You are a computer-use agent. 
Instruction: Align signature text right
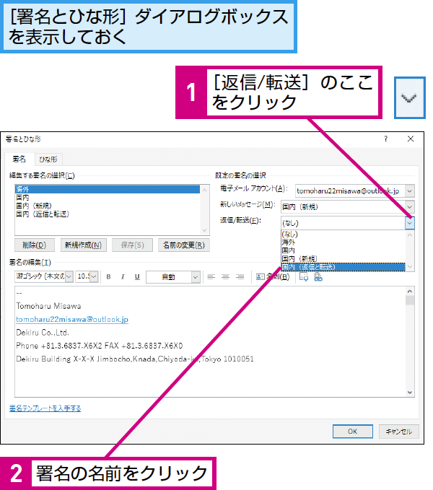pyautogui.click(x=240, y=277)
